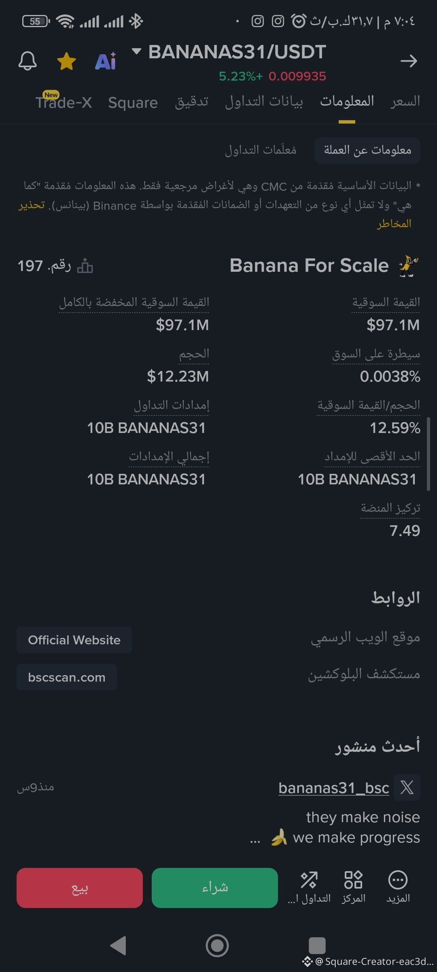The height and width of the screenshot is (972, 437).
Task: Open the بيانات التداول tab
Action: 264,102
